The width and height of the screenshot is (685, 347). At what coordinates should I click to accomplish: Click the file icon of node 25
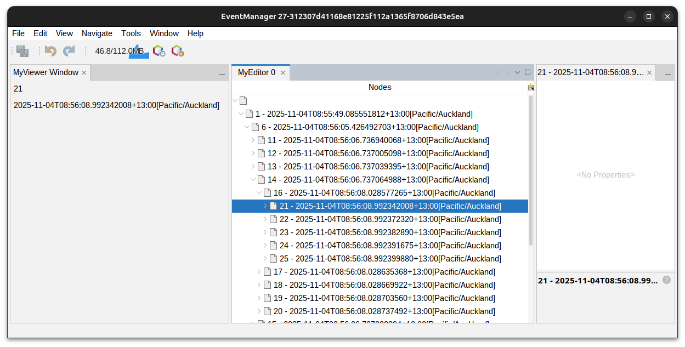[273, 259]
